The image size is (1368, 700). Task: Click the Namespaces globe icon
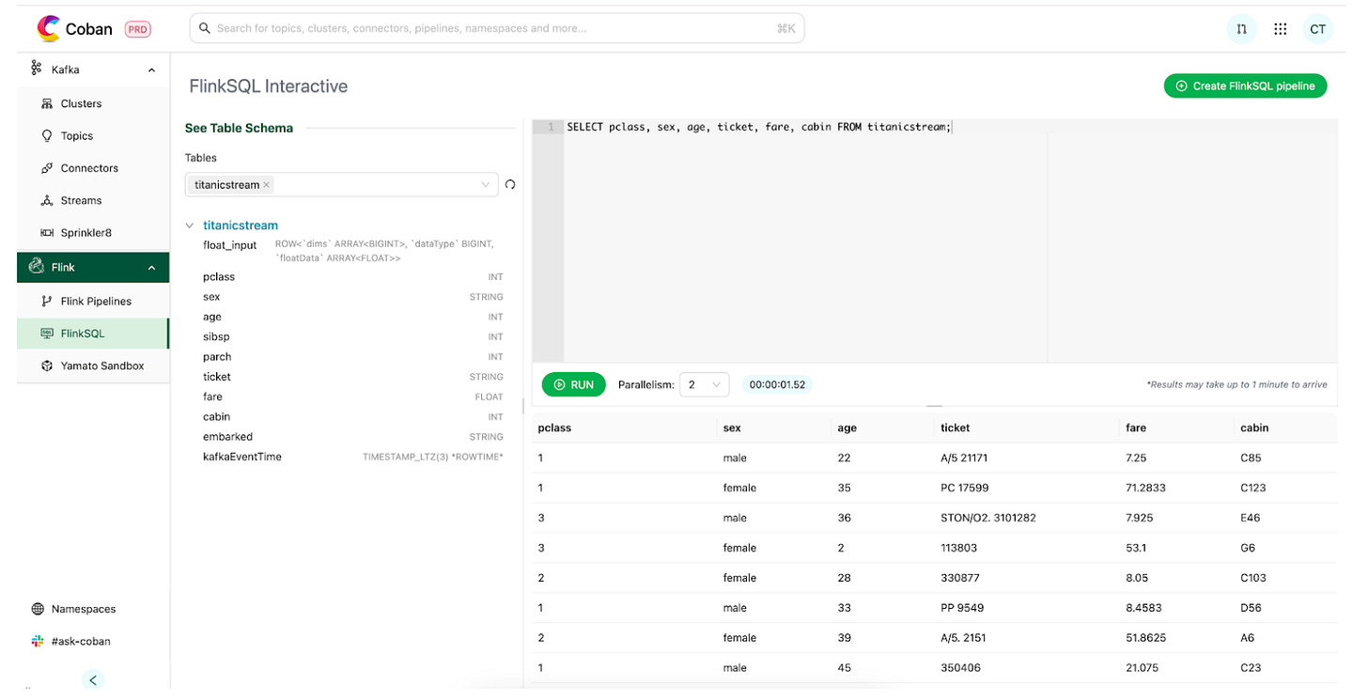(38, 609)
